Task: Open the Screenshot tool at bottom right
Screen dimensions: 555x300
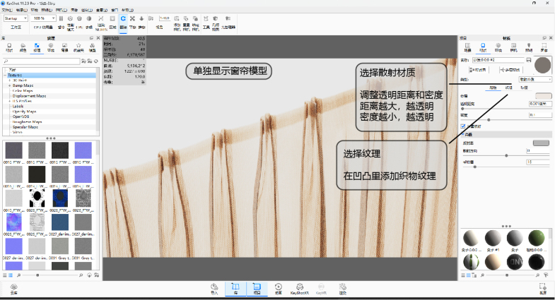Action: tap(542, 288)
